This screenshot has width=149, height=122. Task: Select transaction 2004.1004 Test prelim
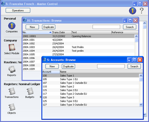78,51
